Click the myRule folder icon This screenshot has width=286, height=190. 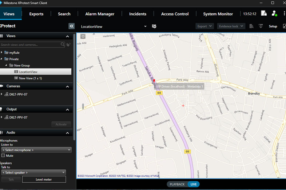coord(7,53)
